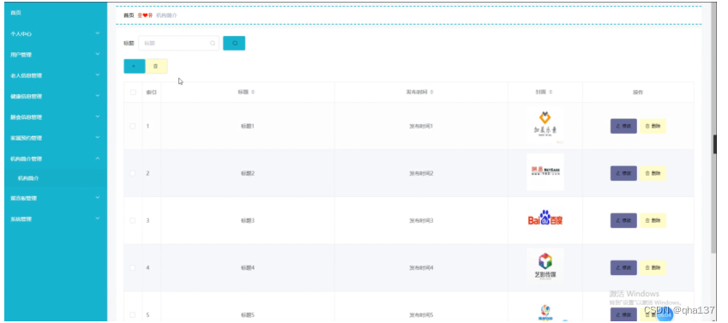Click the 标题5 cell
This screenshot has width=728, height=323.
(248, 314)
